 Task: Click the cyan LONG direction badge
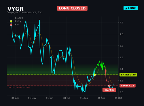tap(131, 8)
